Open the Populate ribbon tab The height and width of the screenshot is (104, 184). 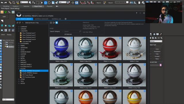[x=49, y=6]
